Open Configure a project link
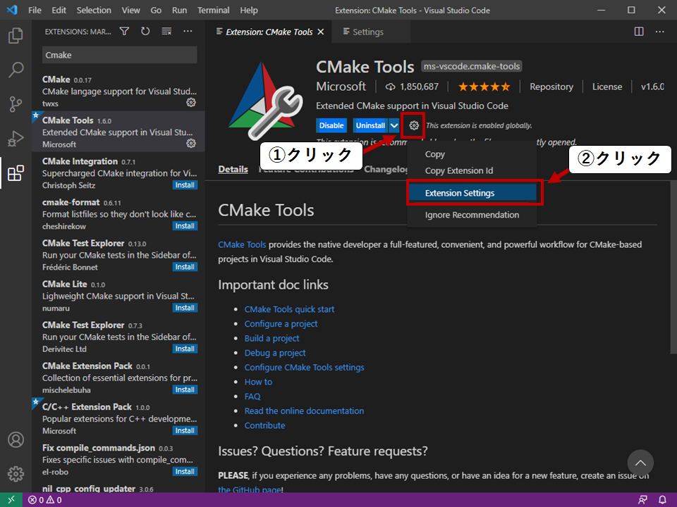 [281, 324]
